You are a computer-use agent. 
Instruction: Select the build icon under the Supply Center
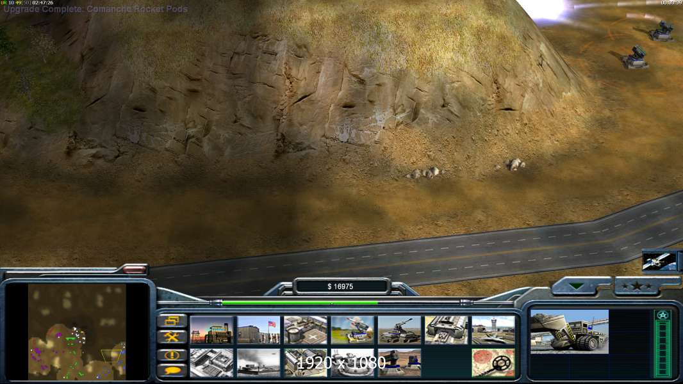[x=306, y=362]
